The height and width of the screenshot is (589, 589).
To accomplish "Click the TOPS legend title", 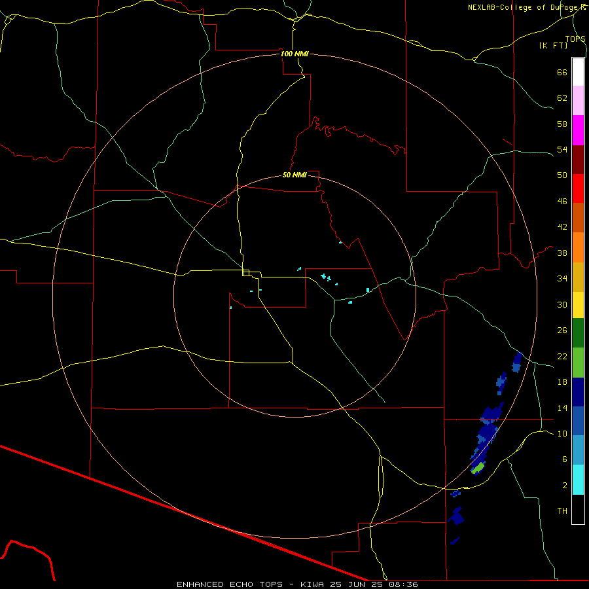I will (575, 39).
